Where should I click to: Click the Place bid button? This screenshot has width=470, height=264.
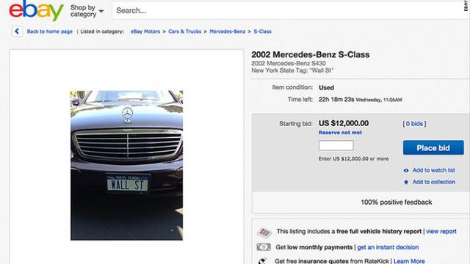tap(433, 148)
